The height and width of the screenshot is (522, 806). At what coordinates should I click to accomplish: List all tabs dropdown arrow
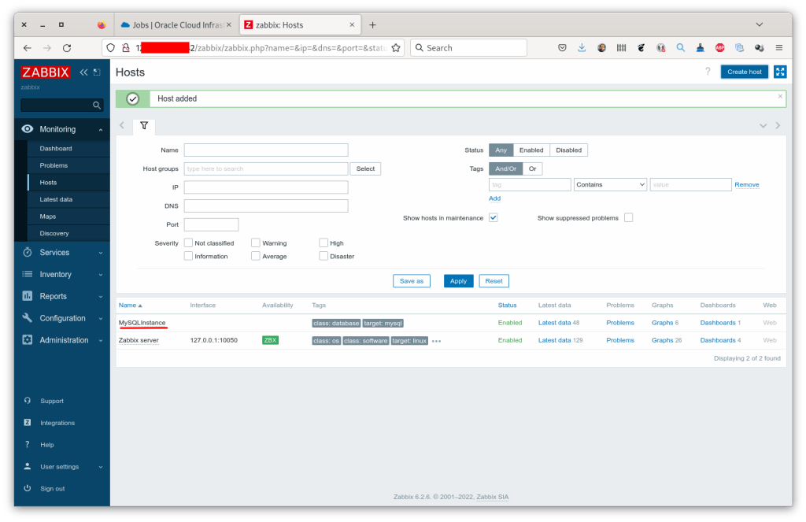click(759, 24)
